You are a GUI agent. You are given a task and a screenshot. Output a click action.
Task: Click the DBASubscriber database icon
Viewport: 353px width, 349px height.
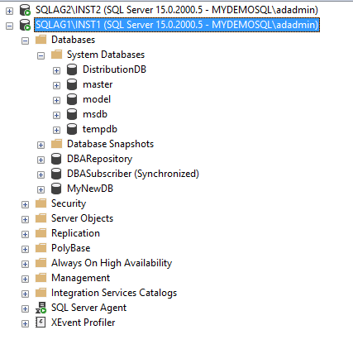[x=56, y=174]
